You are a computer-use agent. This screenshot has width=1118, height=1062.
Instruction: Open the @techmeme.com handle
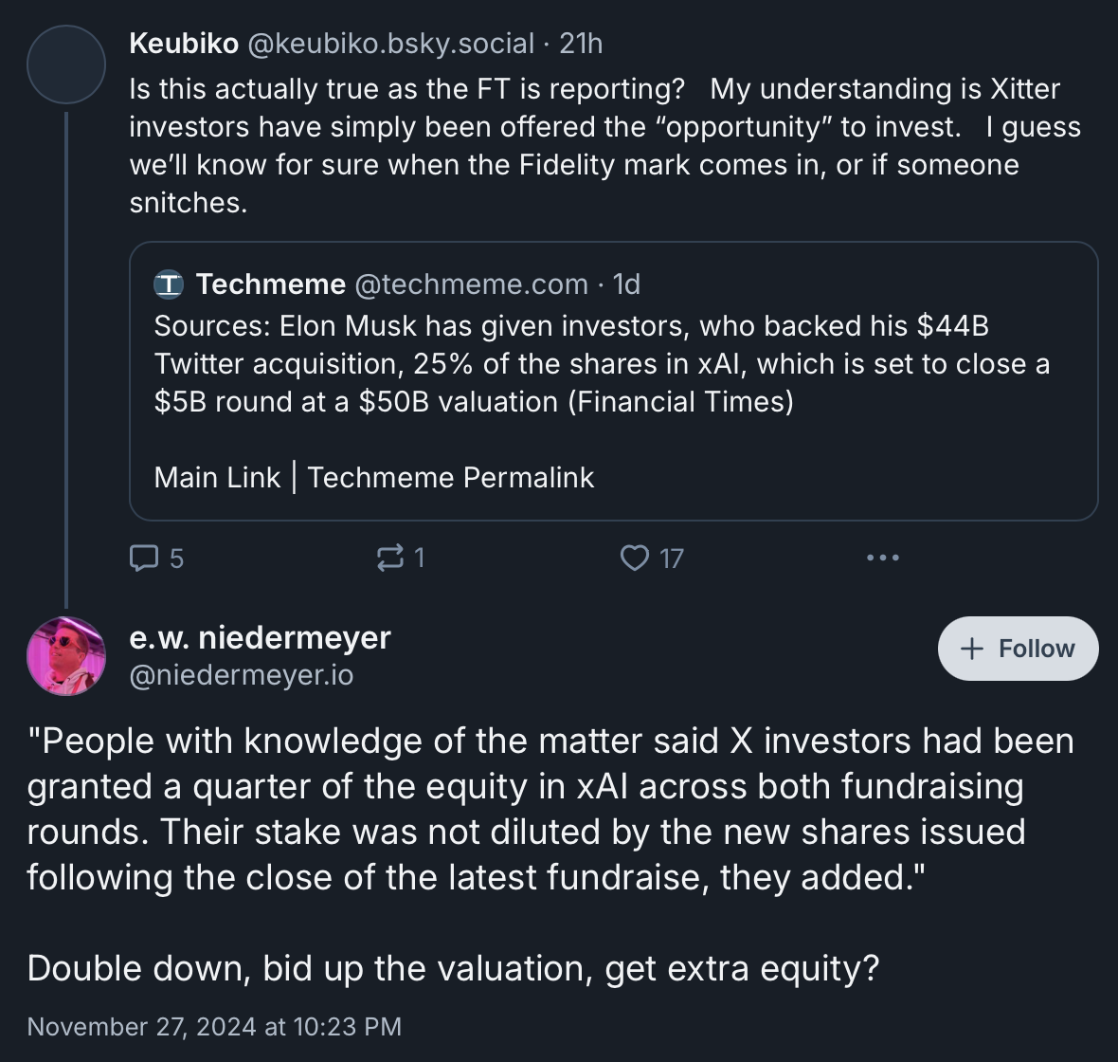471,284
